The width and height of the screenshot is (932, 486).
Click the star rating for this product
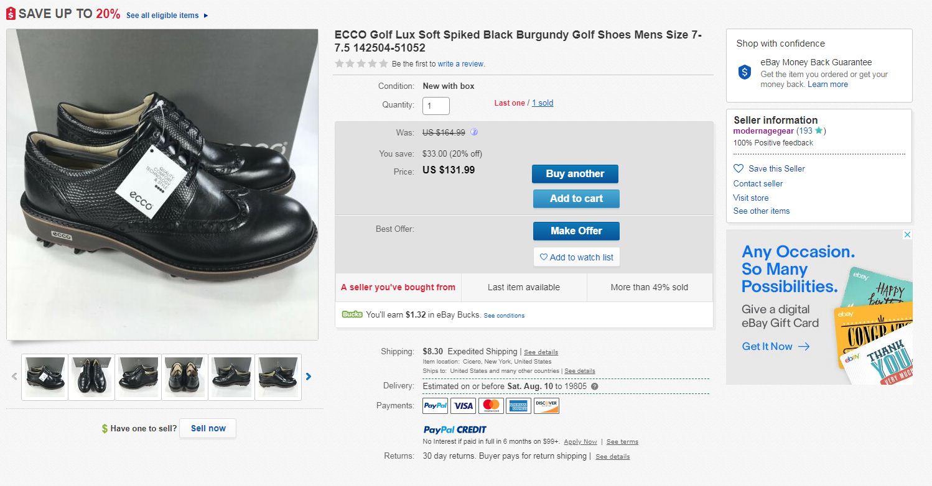[x=361, y=63]
